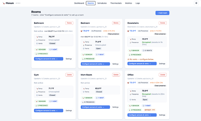The image size is (201, 121).
Task: Clear presence in the Bedroom card
Action: [113, 34]
